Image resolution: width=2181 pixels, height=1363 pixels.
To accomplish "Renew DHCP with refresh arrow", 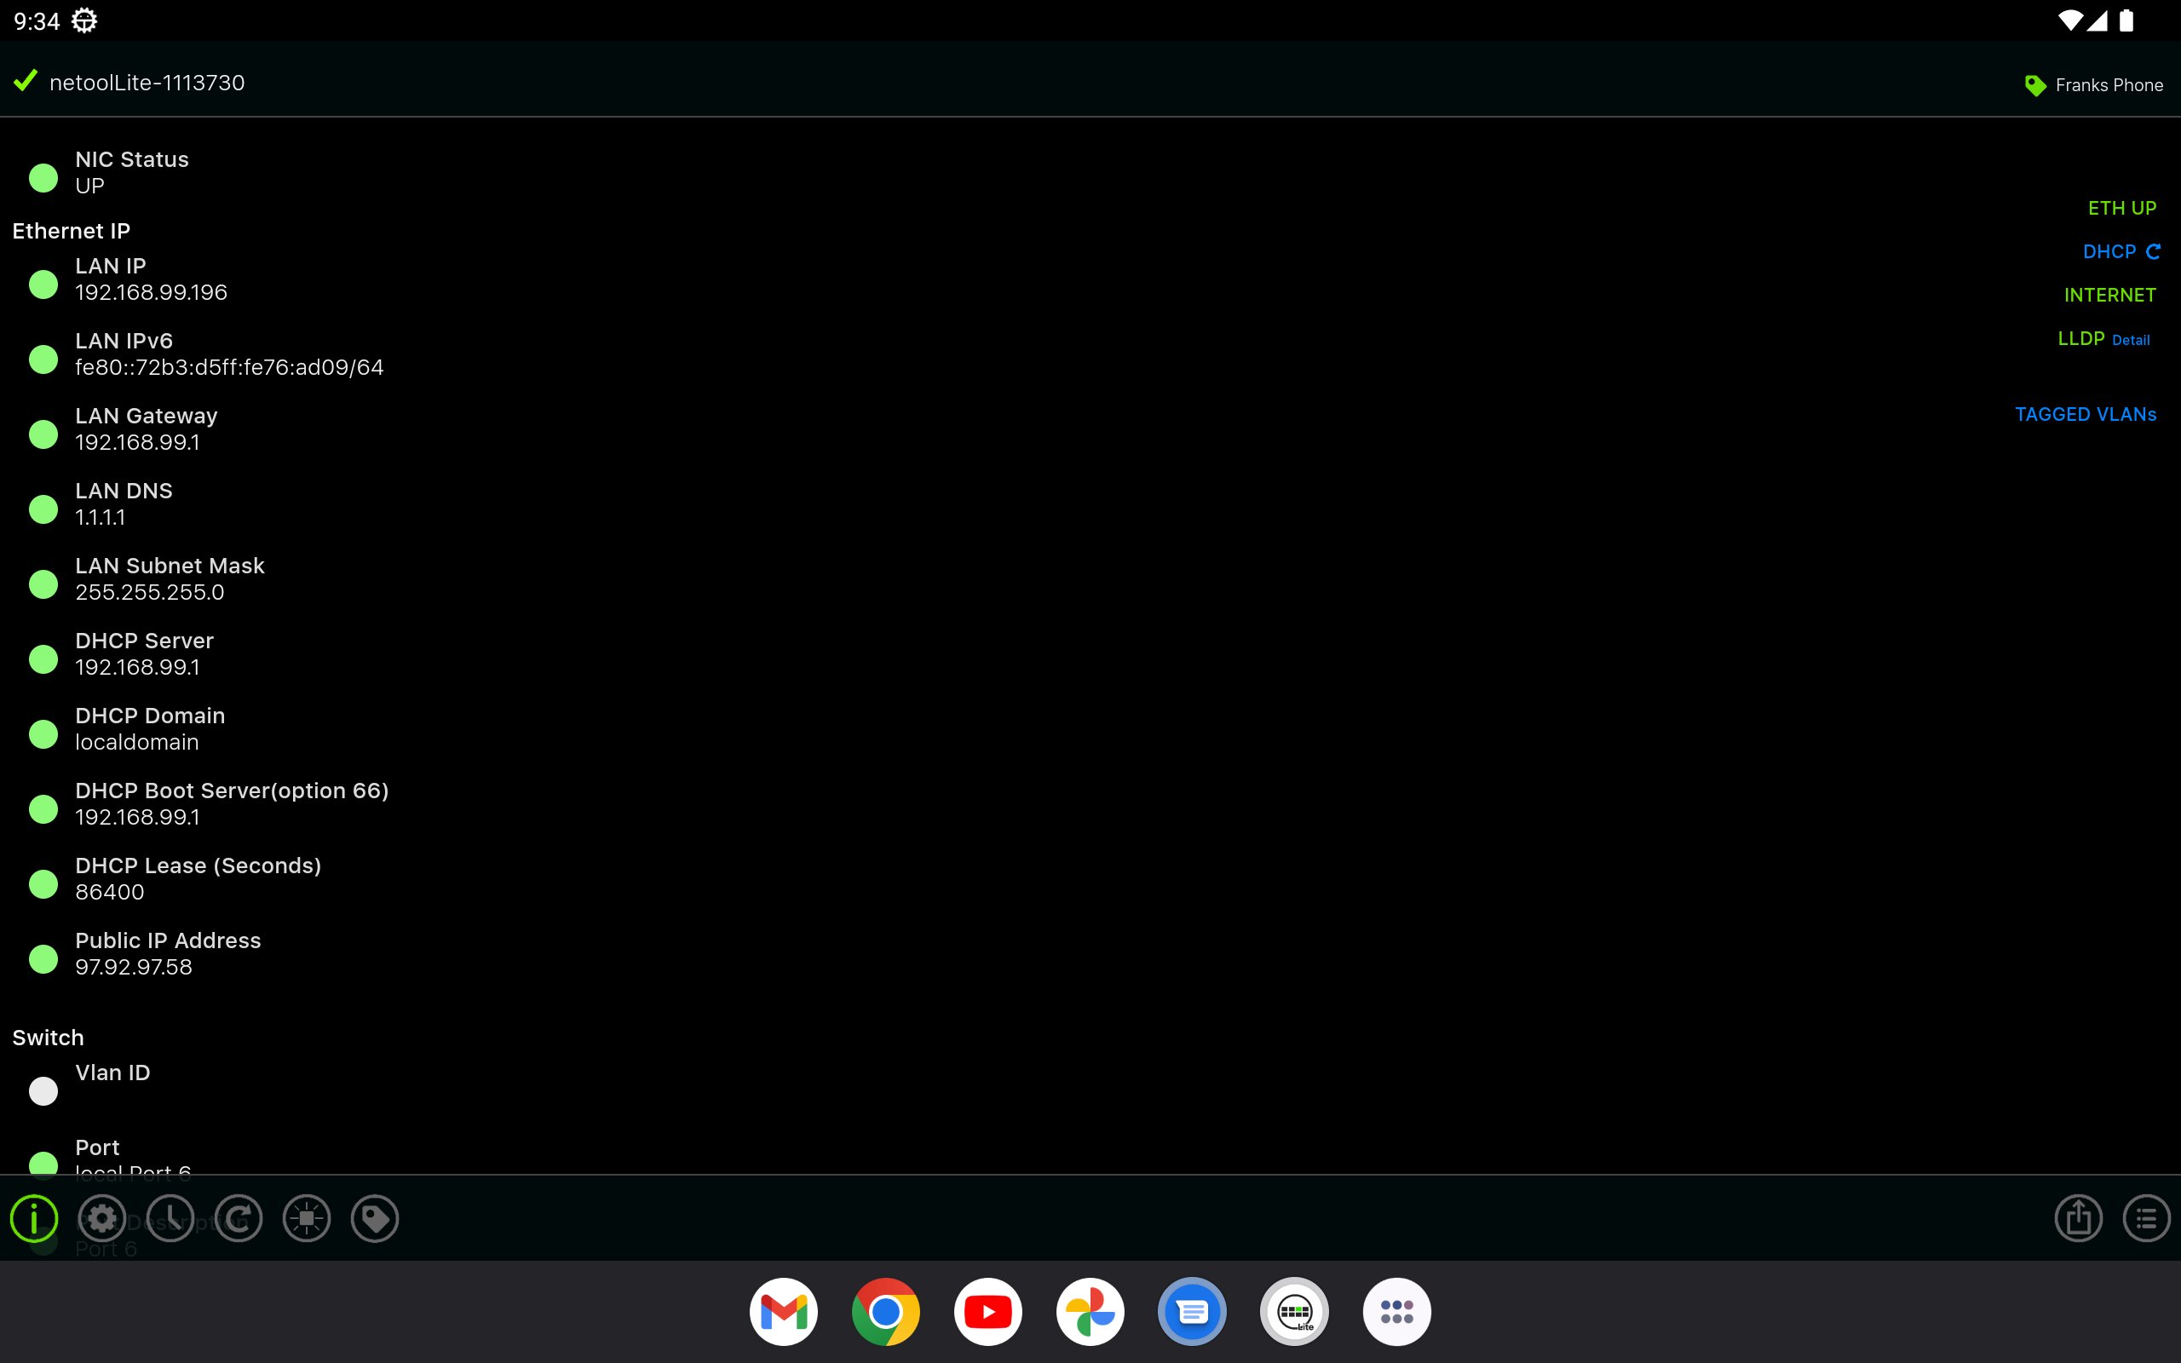I will pyautogui.click(x=2152, y=251).
